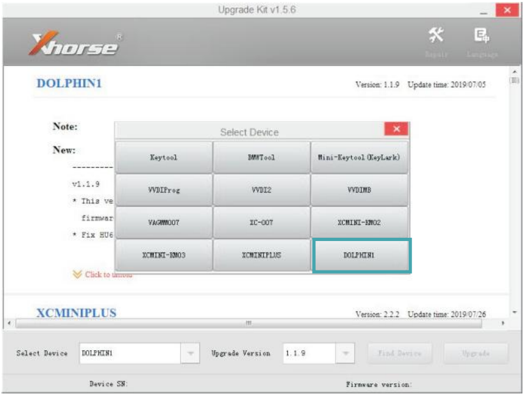Image resolution: width=525 pixels, height=396 pixels.
Task: Click the Upgrade button
Action: point(476,353)
